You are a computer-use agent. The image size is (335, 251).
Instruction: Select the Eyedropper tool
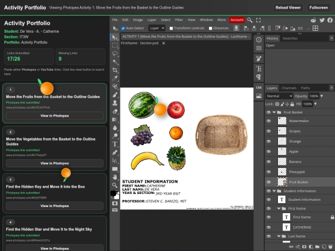tap(115, 78)
